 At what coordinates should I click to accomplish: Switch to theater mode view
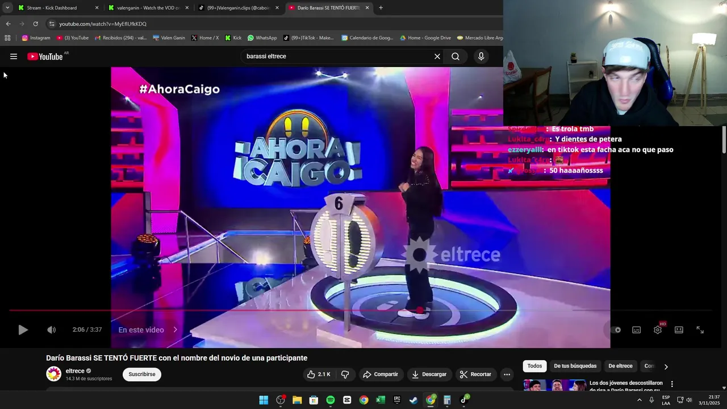pos(679,329)
